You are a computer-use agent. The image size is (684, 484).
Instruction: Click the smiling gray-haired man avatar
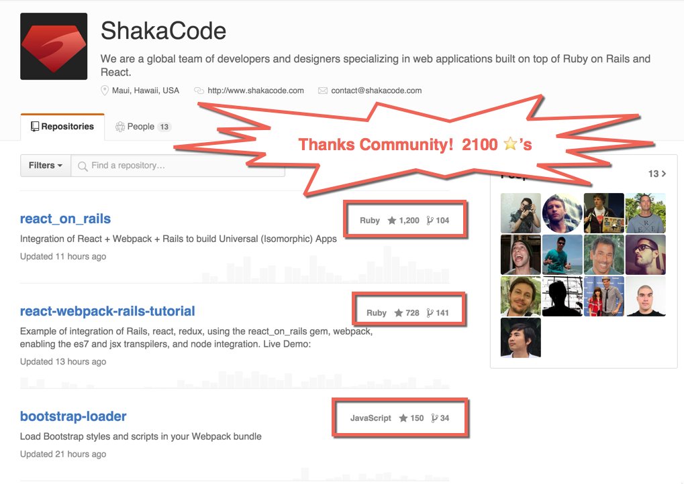tap(603, 255)
